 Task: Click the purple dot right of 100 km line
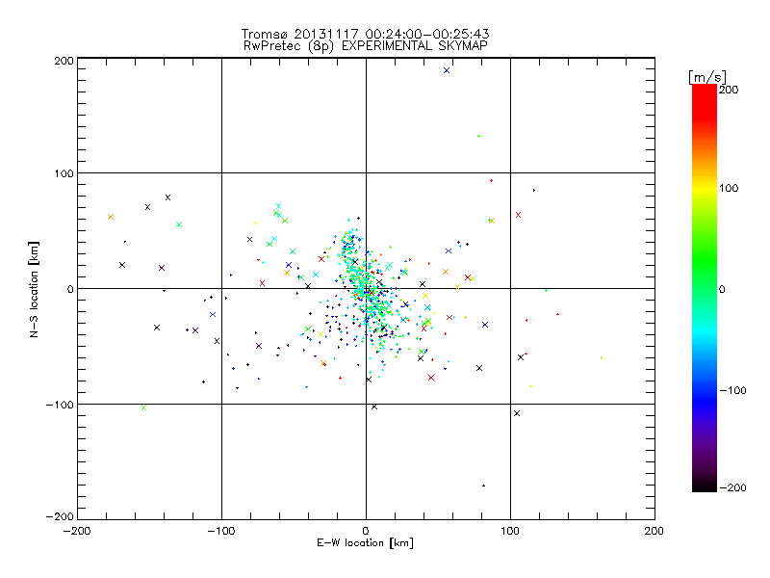click(x=534, y=190)
